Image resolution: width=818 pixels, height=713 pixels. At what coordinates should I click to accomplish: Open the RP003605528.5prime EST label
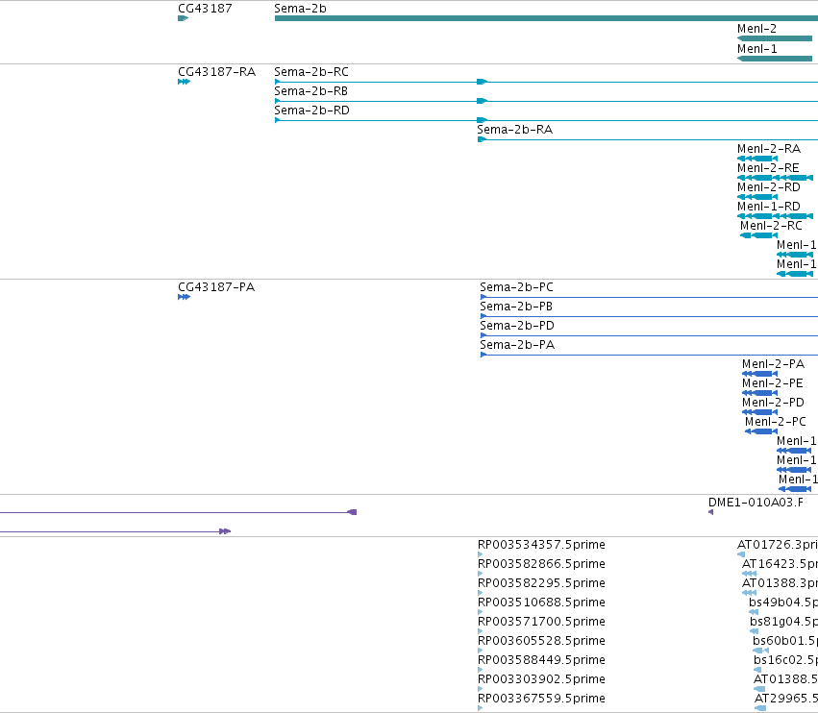(x=541, y=641)
